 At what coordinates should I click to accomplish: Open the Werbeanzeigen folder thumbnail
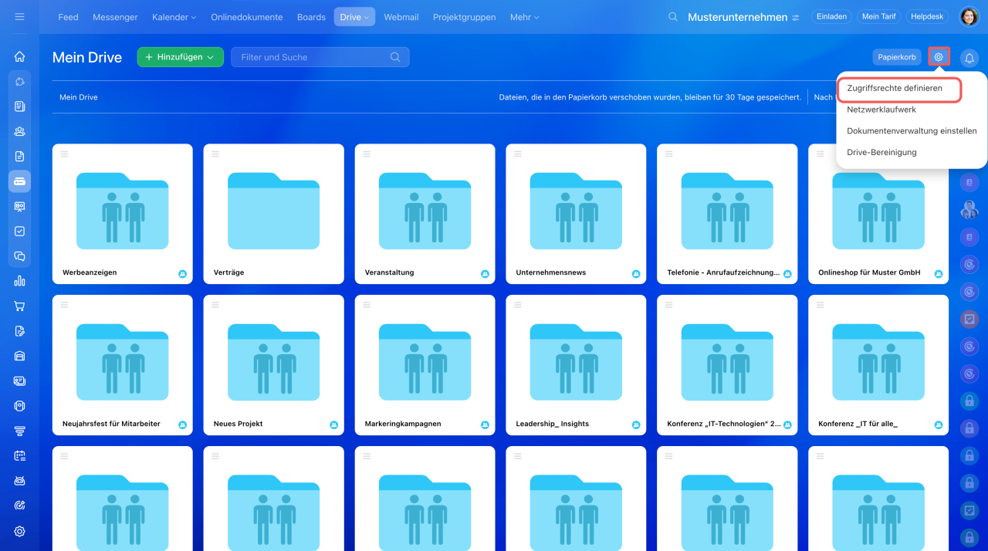[x=123, y=210]
